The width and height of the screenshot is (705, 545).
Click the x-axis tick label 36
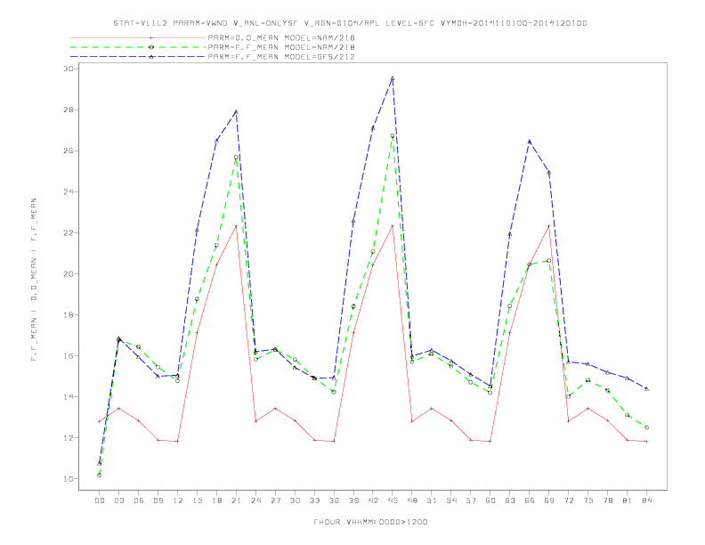(334, 500)
